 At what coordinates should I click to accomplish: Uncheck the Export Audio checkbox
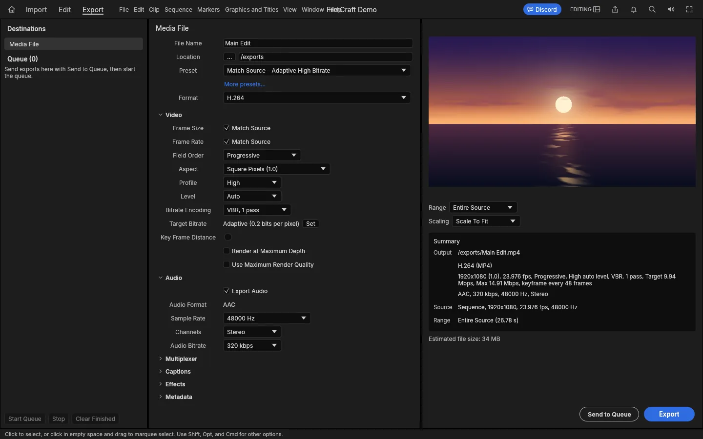tap(227, 291)
